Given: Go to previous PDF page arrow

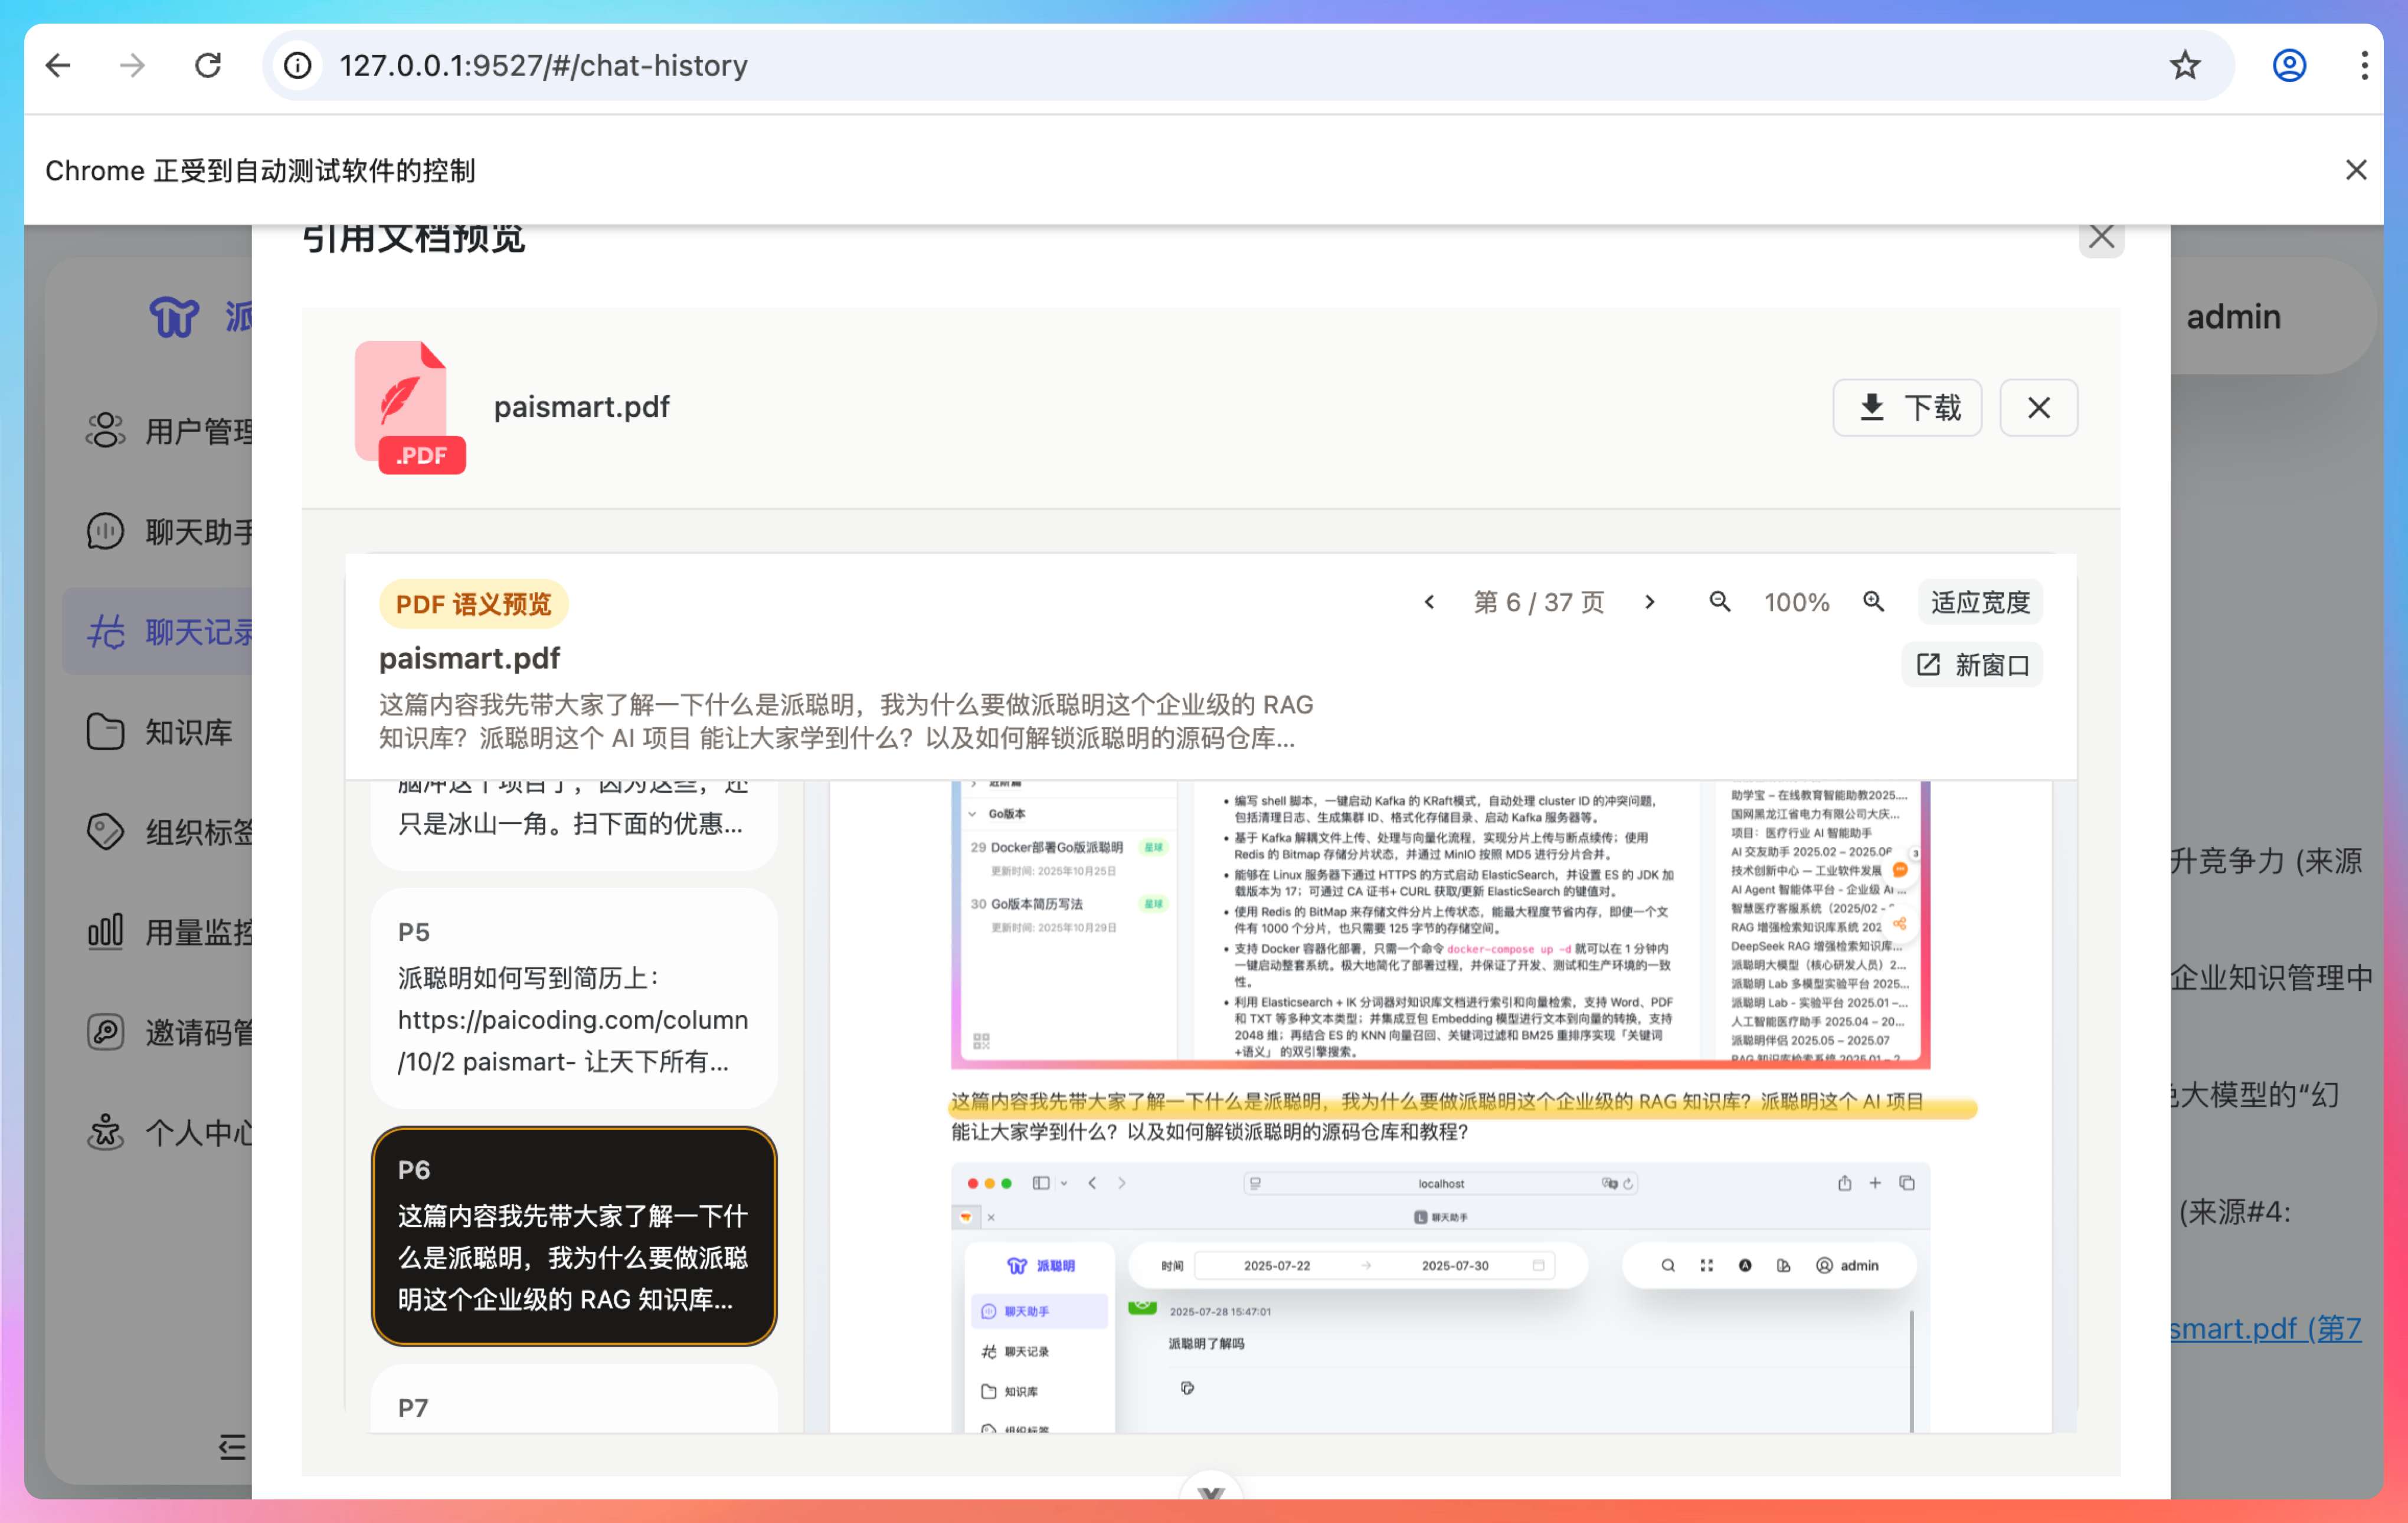Looking at the screenshot, I should (1429, 602).
